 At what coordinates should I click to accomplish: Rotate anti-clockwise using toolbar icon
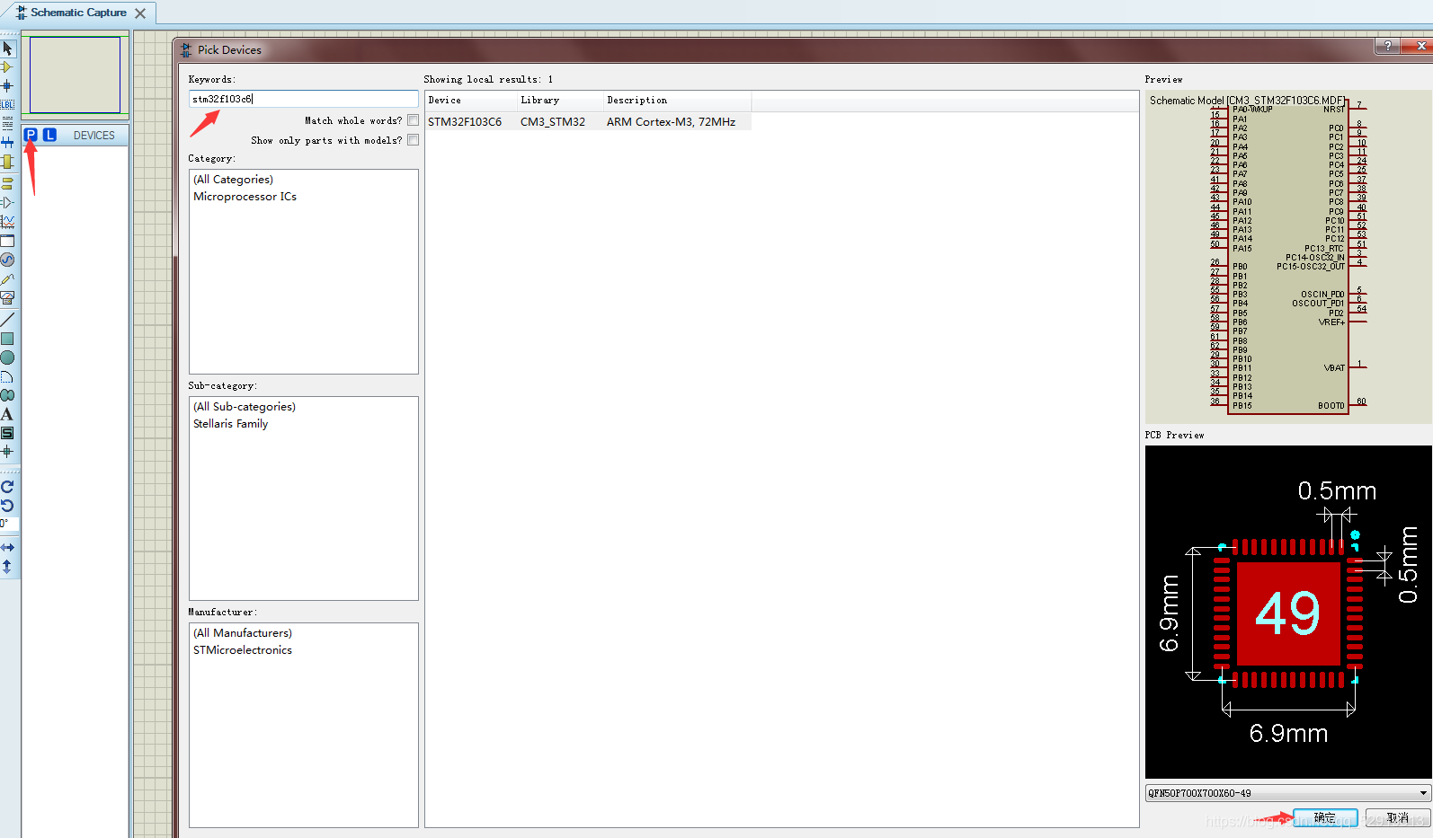pos(7,506)
